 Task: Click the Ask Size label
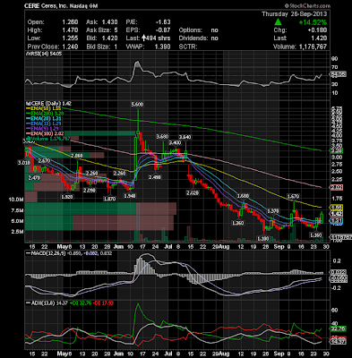98,30
